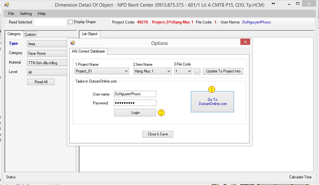Open the Level dropdown showing All
Viewport: 319px width, 185px height.
pos(47,72)
